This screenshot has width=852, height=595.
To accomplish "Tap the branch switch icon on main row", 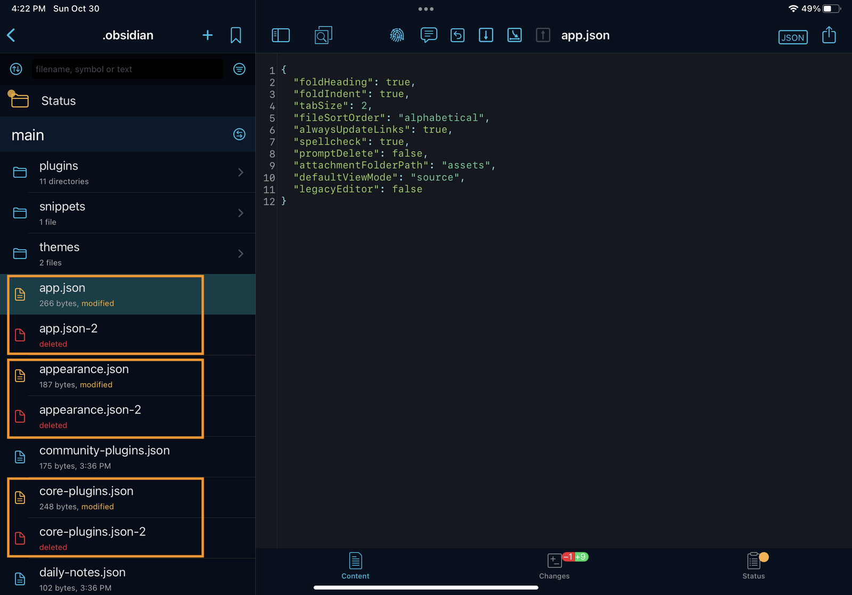I will [239, 135].
